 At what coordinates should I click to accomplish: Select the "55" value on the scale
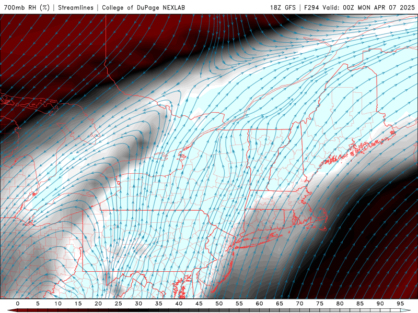(239, 304)
